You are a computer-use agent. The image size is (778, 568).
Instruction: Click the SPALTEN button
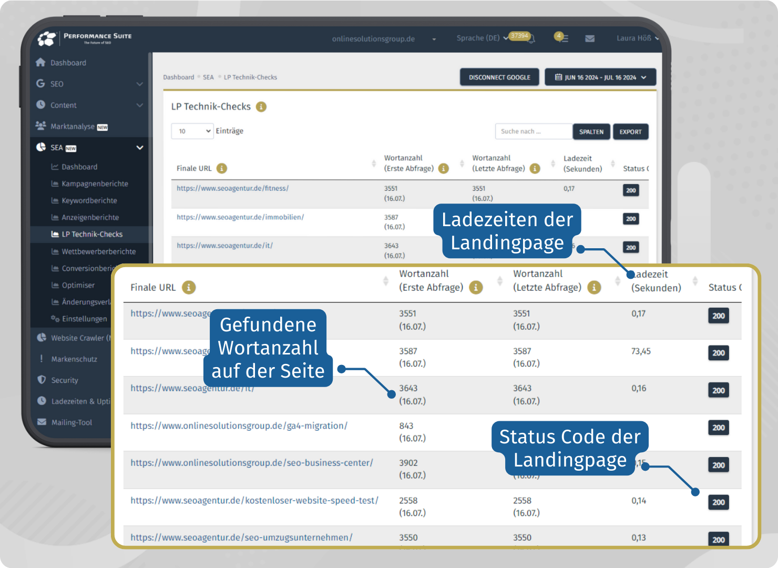tap(591, 131)
